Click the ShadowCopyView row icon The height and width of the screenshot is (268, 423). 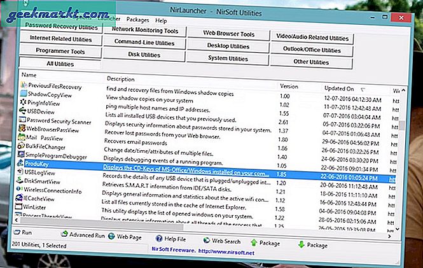pos(24,94)
